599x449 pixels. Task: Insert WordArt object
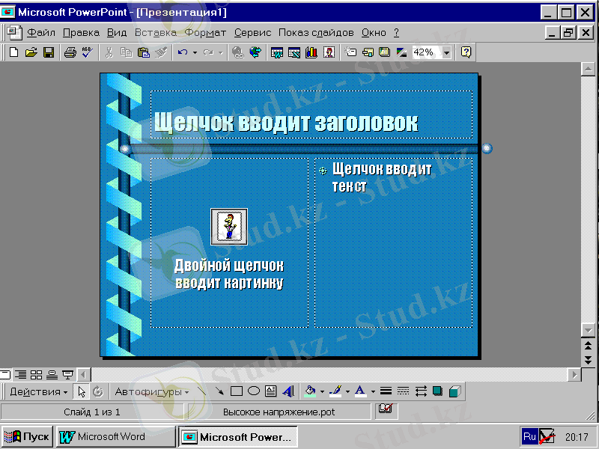tap(288, 391)
